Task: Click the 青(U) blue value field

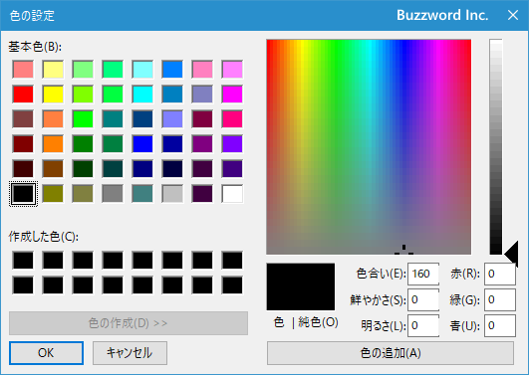Action: point(500,325)
